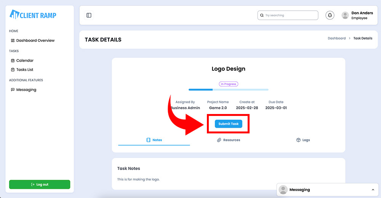Screen dimensions: 381x198
Task: Click the Tasks List sidebar icon
Action: pyautogui.click(x=13, y=70)
